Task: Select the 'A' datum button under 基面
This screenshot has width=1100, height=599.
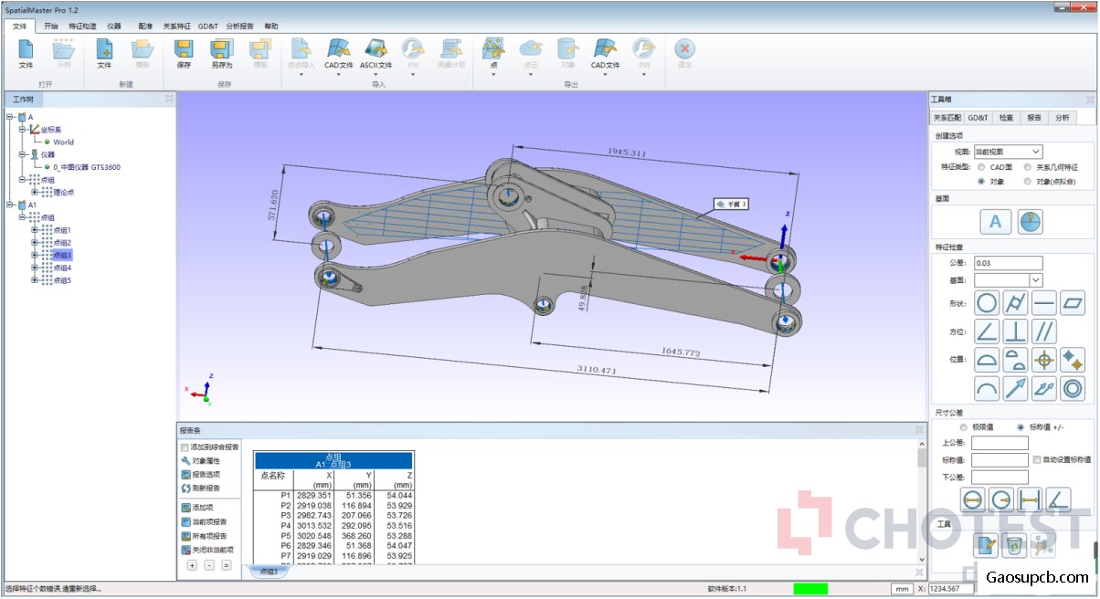Action: [995, 222]
